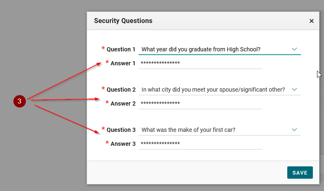324x191 pixels.
Task: Focus the Answer 1 masked field
Action: tap(200, 63)
